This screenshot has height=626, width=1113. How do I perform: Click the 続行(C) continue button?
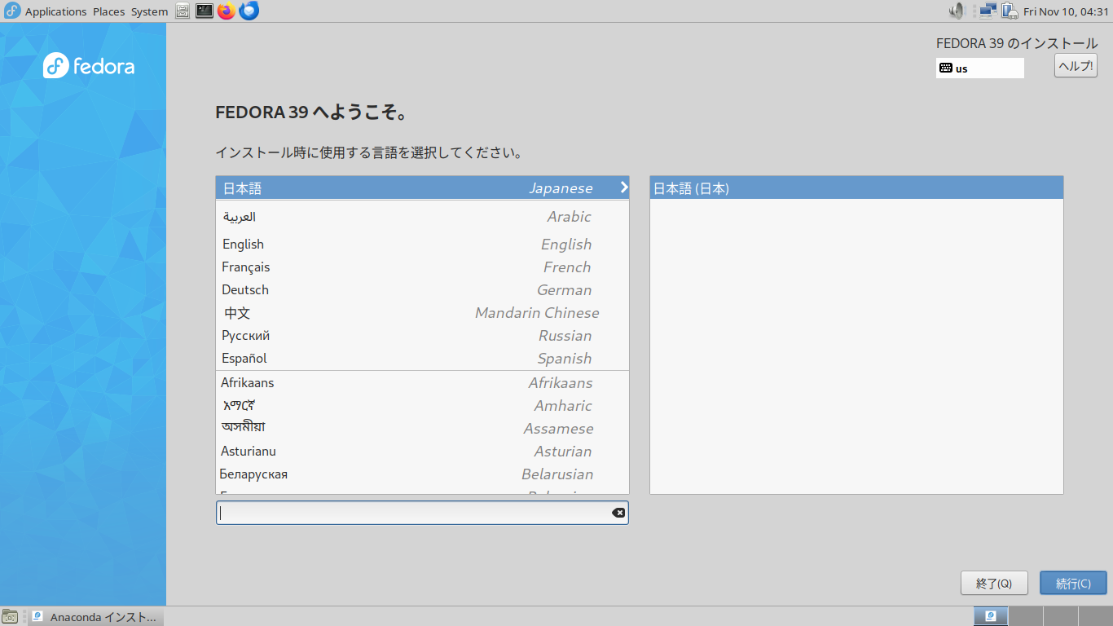[1073, 583]
